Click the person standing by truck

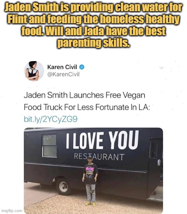pos(90,181)
